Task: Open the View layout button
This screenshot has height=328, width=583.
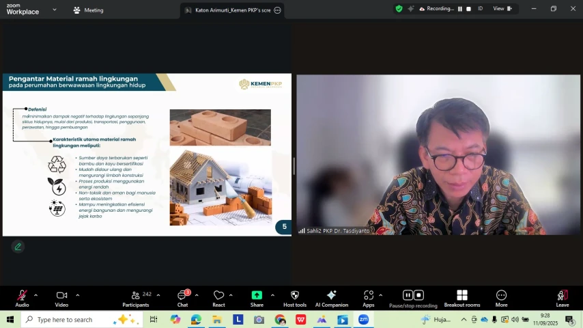Action: (502, 9)
